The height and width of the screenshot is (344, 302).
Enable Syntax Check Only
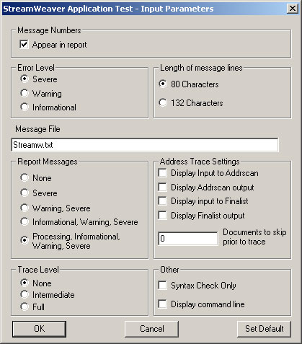(163, 286)
